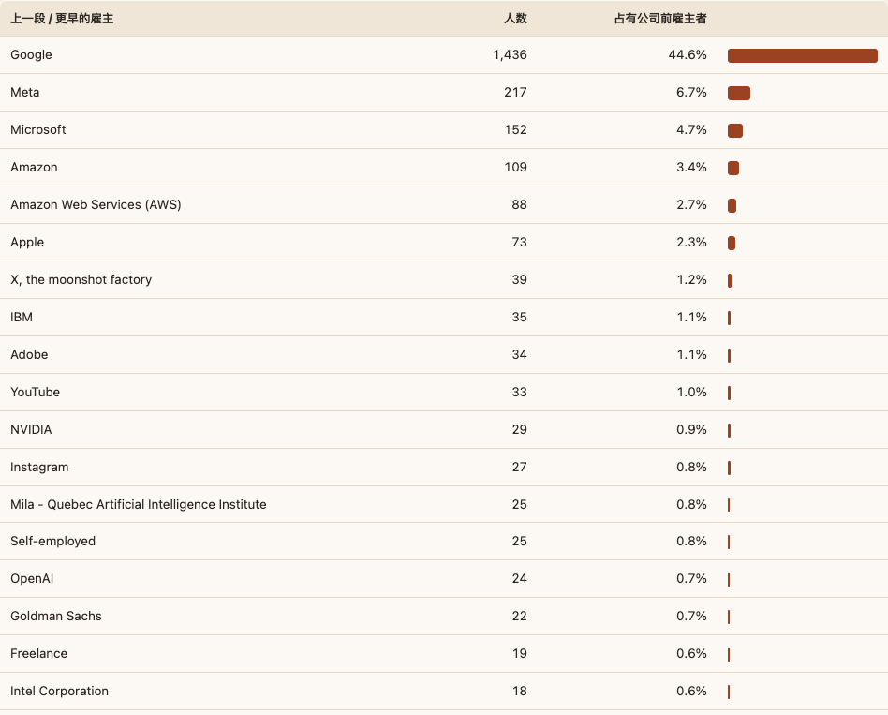Click the 人数 column header

point(515,19)
